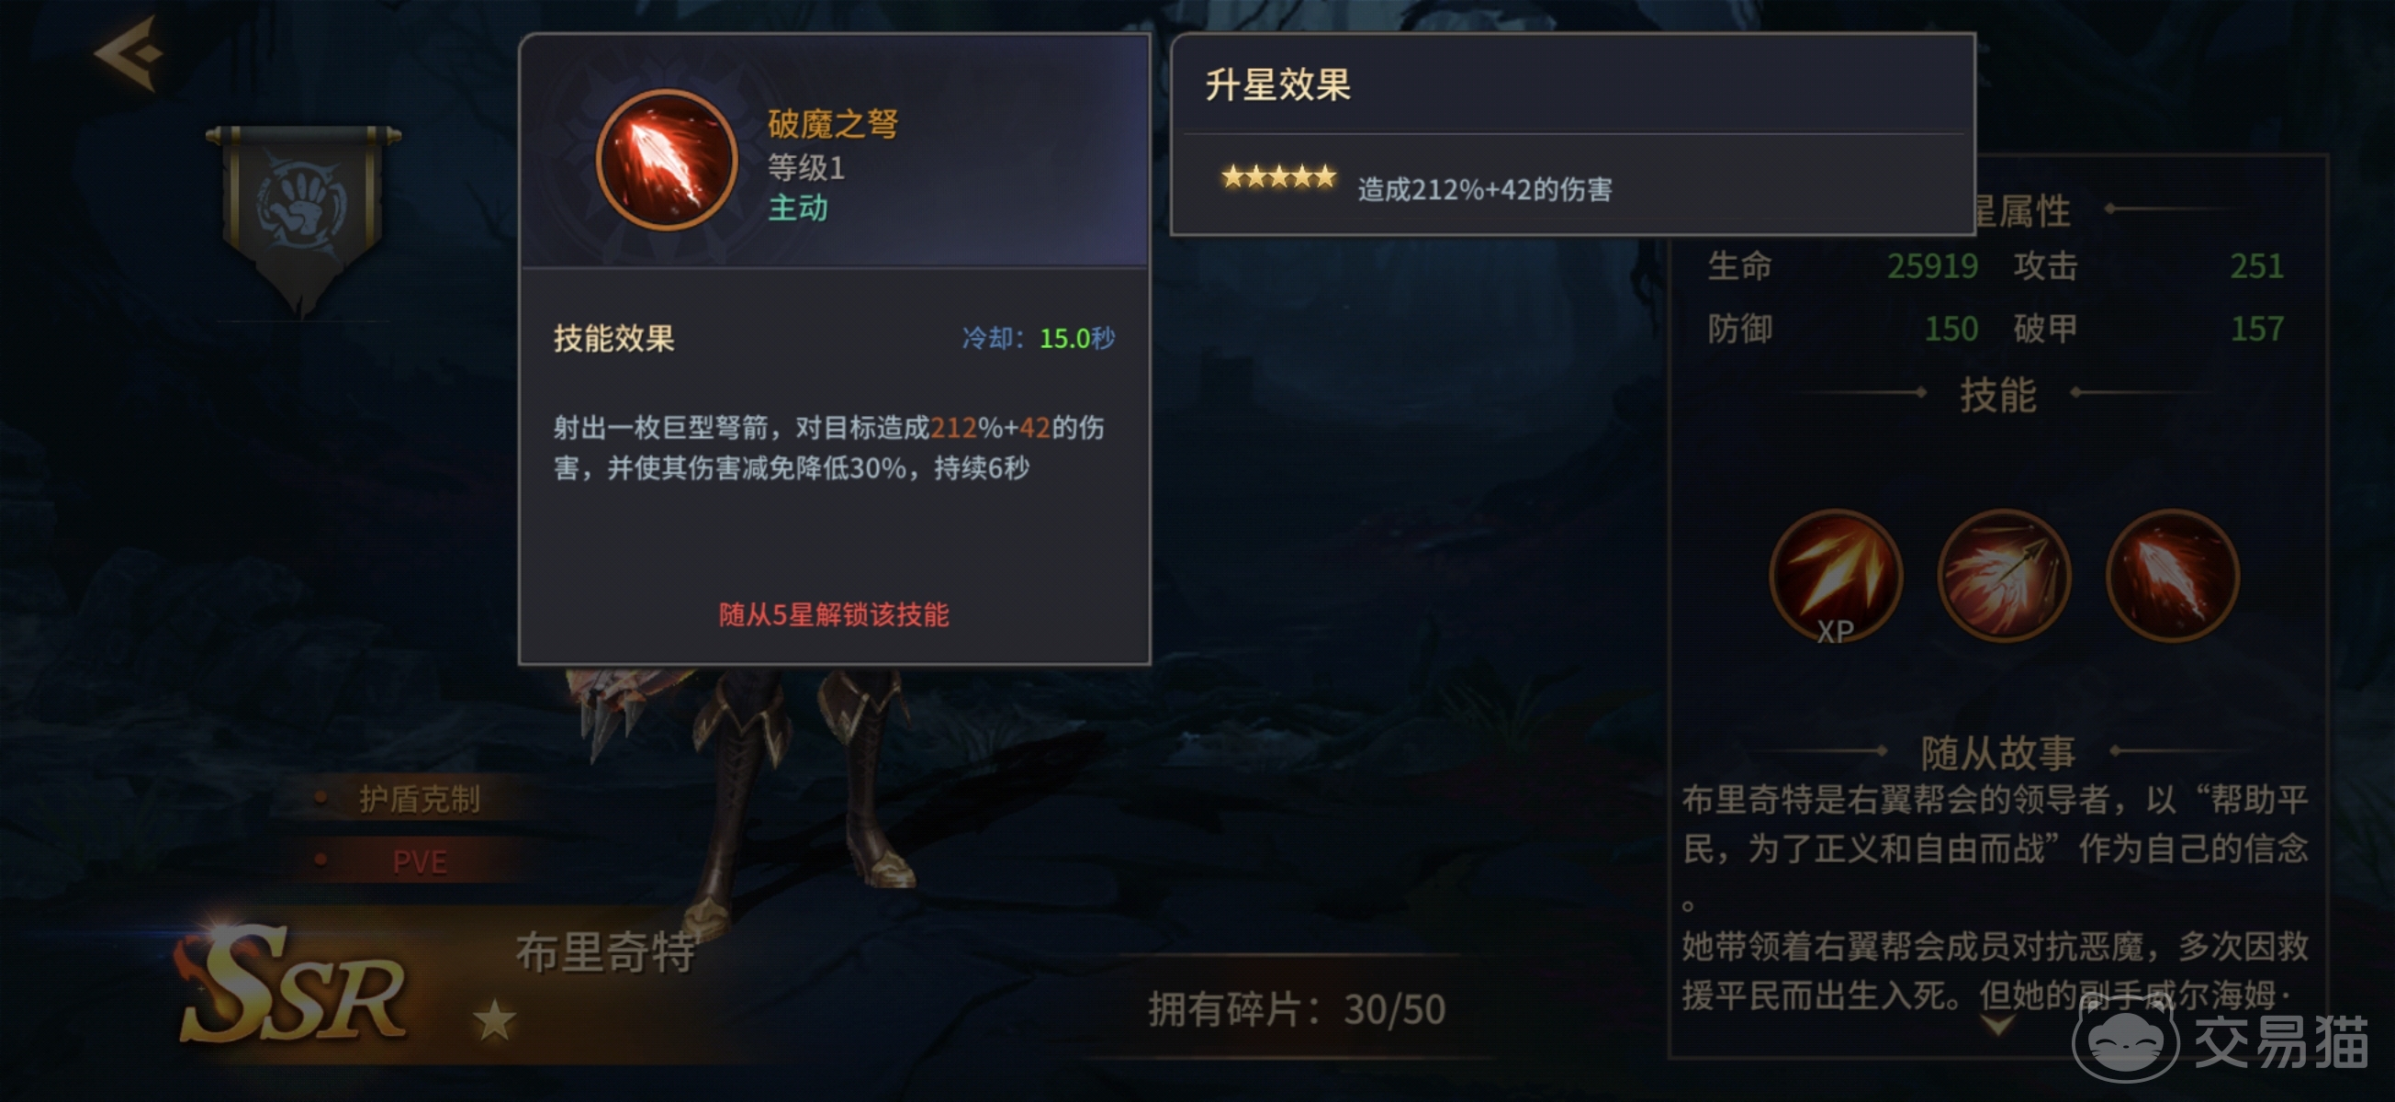Click the SSR rarity badge
This screenshot has width=2395, height=1102.
(x=293, y=984)
